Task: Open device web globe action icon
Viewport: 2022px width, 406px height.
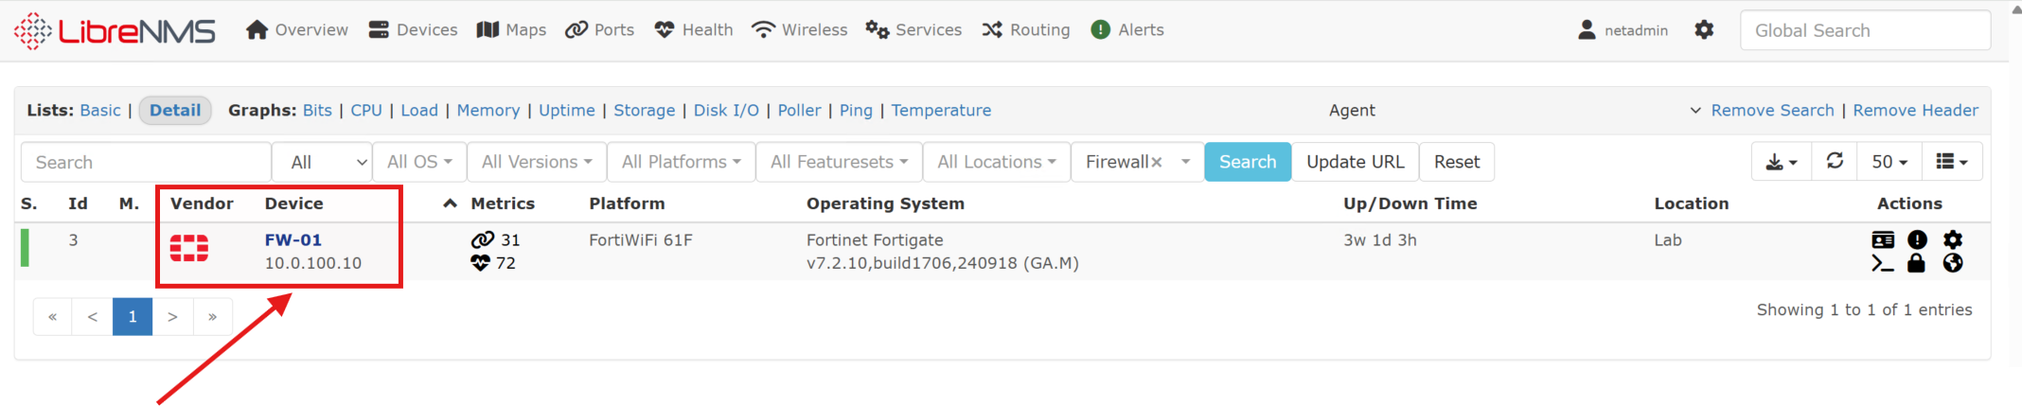Action: (x=1953, y=263)
